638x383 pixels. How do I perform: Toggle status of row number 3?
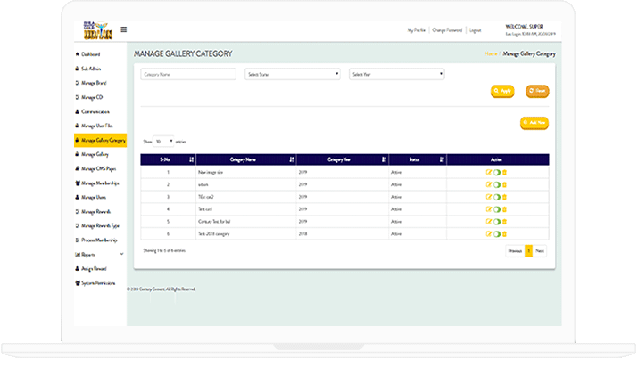click(x=497, y=198)
